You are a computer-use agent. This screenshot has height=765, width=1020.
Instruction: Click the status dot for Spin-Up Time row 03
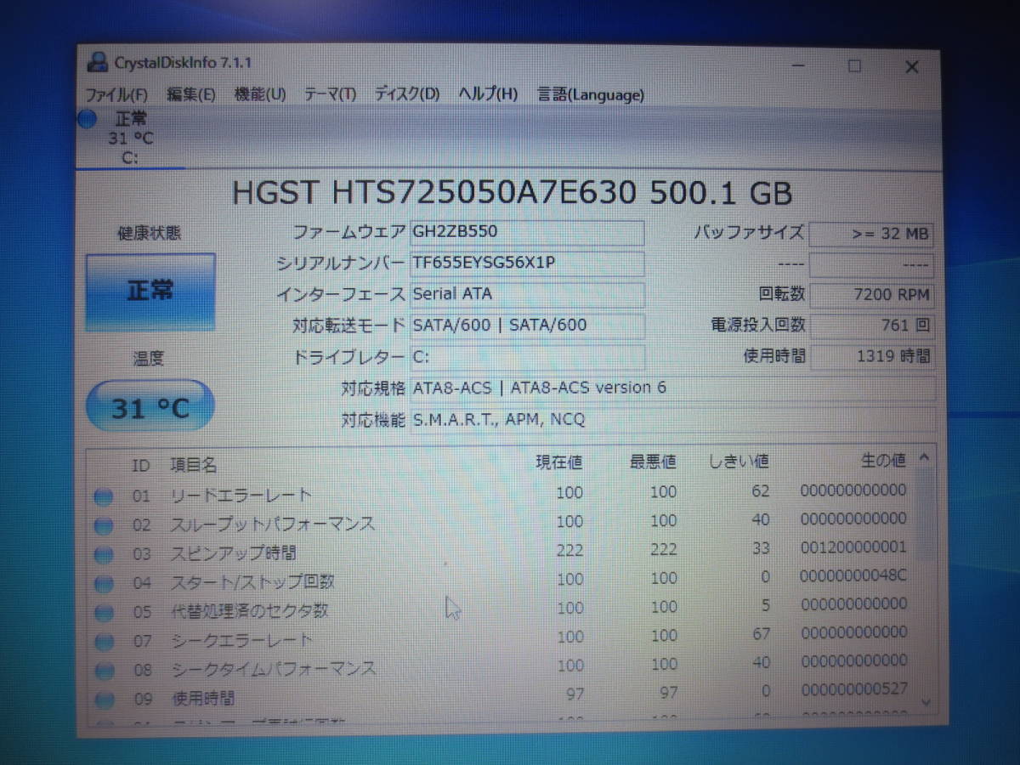click(104, 555)
